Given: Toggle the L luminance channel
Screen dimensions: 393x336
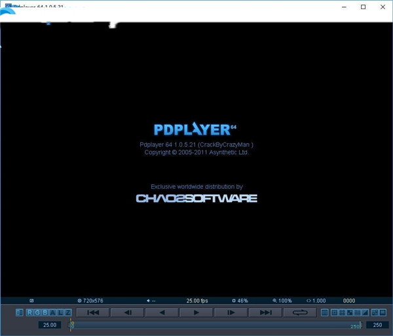Looking at the screenshot, I should click(60, 312).
